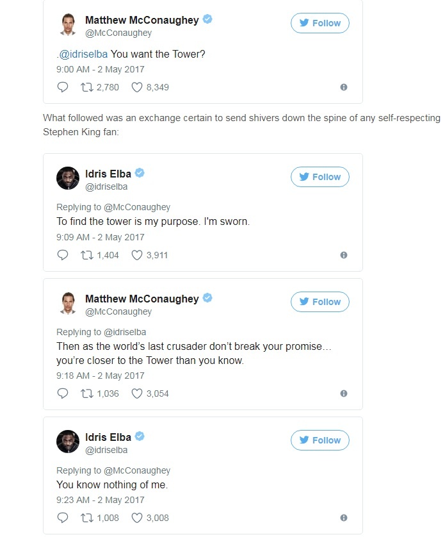Click Matthew McConaughey's avatar in the first tweet
Image resolution: width=445 pixels, height=537 pixels.
(x=68, y=26)
